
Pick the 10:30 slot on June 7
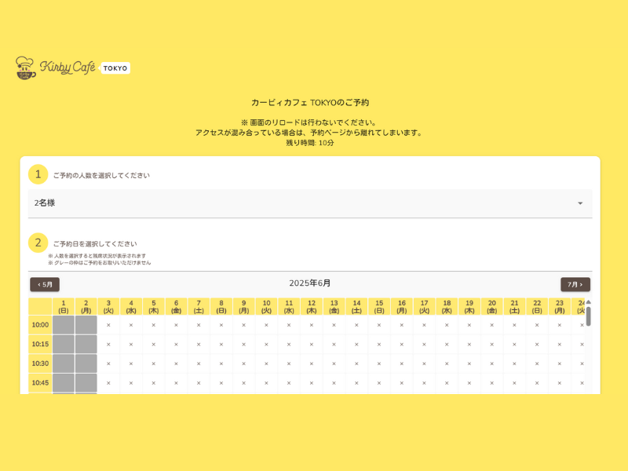pyautogui.click(x=199, y=363)
